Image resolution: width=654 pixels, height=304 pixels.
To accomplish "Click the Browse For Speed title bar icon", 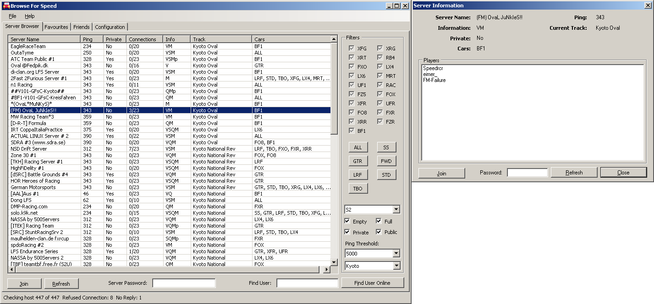I will point(6,6).
